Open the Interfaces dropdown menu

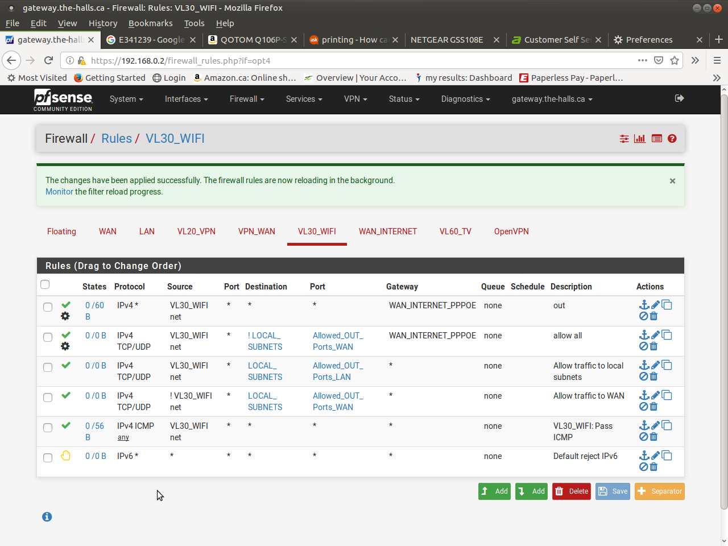186,99
